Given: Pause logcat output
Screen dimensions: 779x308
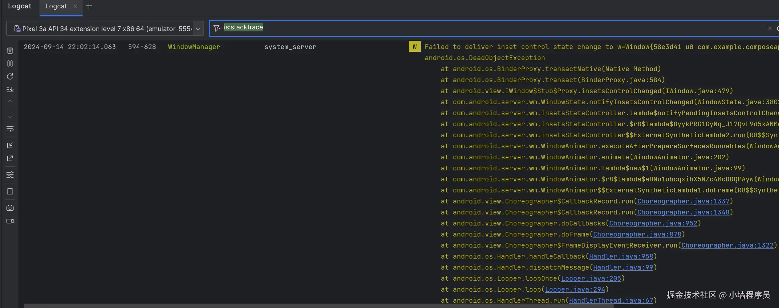Looking at the screenshot, I should tap(10, 63).
